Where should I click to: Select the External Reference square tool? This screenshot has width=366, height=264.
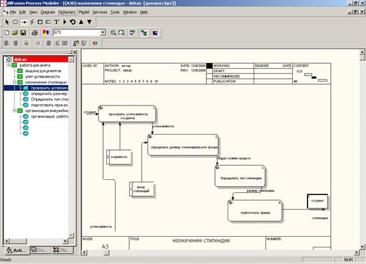coord(40,22)
